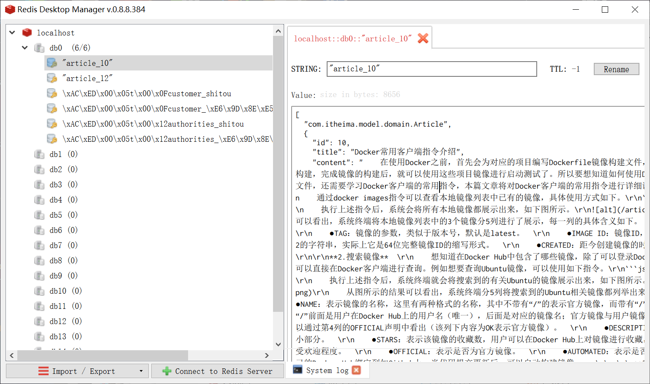The height and width of the screenshot is (384, 650).
Task: Click the db11 database icon
Action: coord(39,306)
